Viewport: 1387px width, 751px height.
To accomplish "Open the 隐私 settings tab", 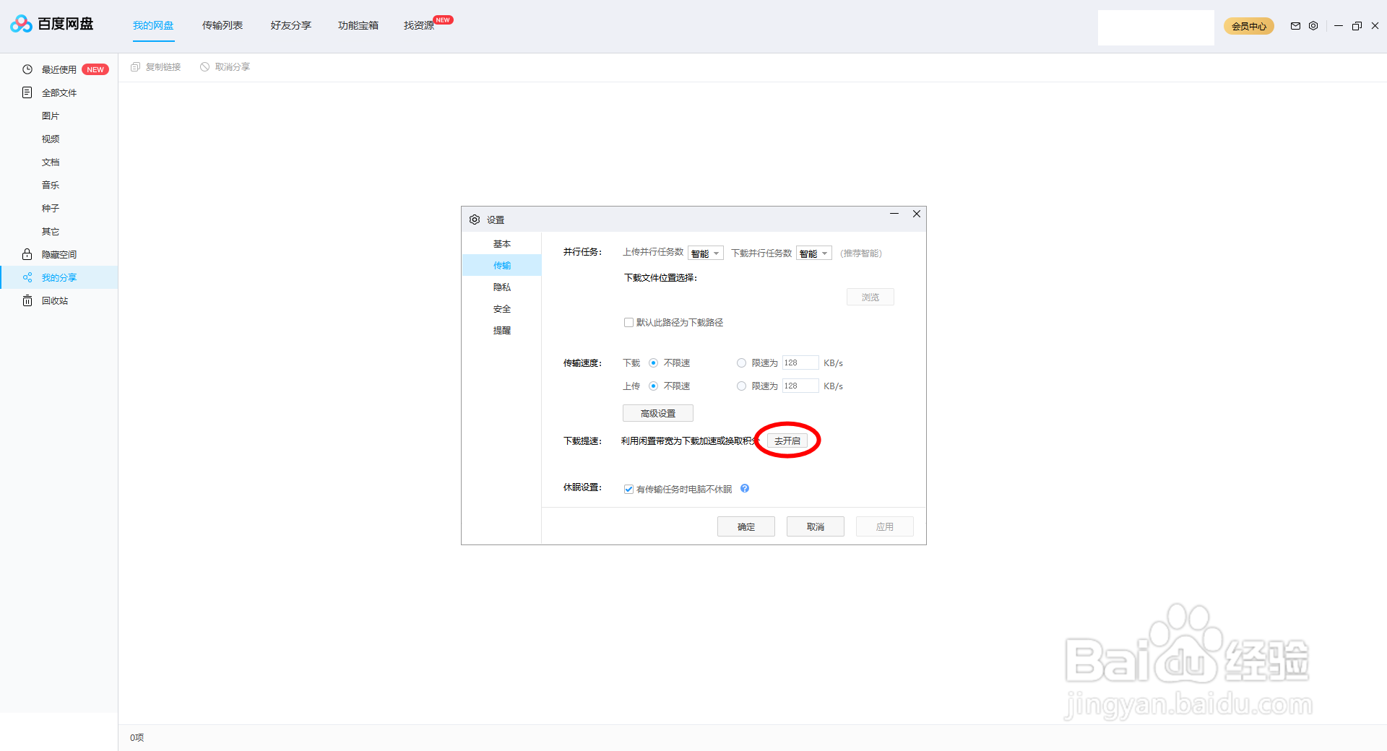I will (x=501, y=287).
